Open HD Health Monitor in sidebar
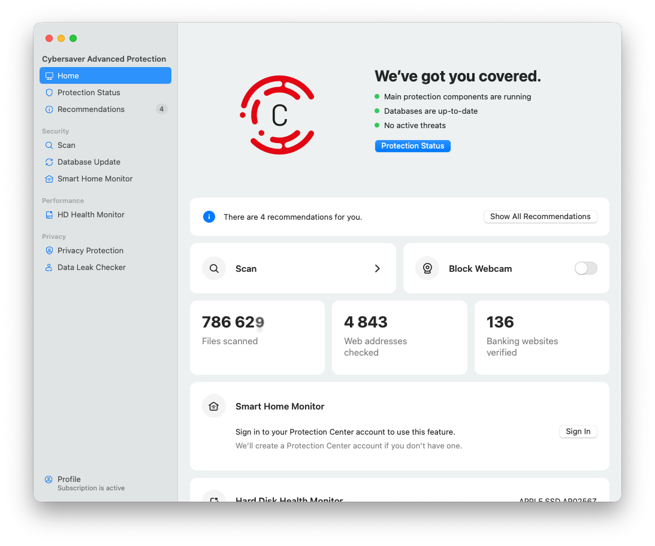This screenshot has height=546, width=655. [90, 215]
